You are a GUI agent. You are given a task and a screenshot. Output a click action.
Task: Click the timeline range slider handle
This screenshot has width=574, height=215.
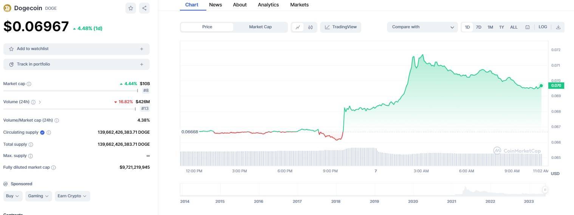coord(545,190)
